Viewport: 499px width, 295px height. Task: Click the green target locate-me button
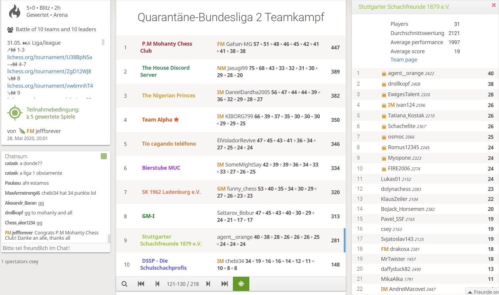(241, 284)
